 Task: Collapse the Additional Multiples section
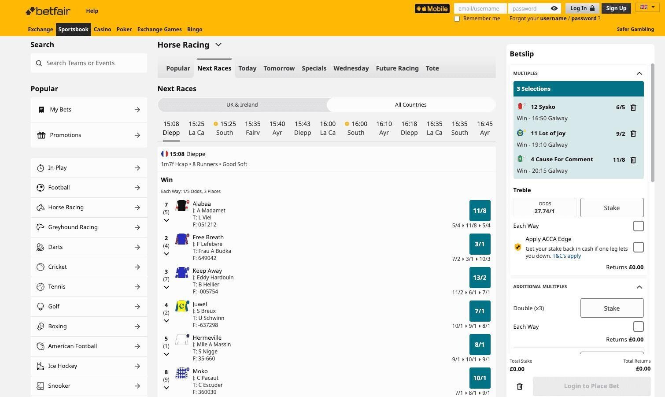[639, 287]
